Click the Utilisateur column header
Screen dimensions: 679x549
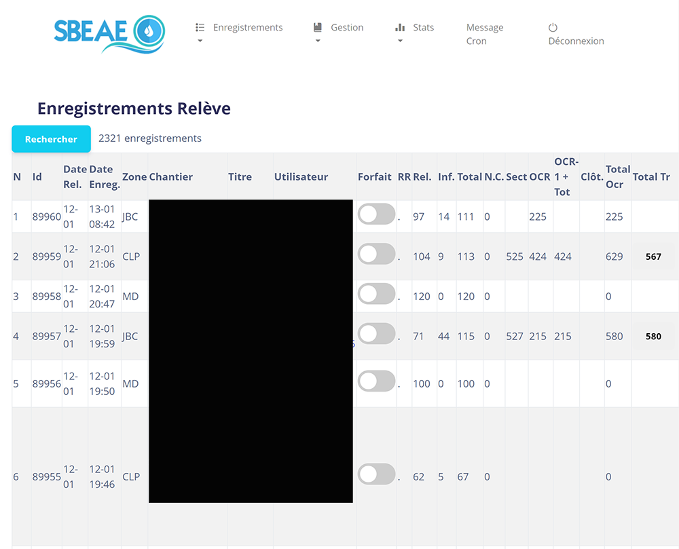(x=301, y=176)
